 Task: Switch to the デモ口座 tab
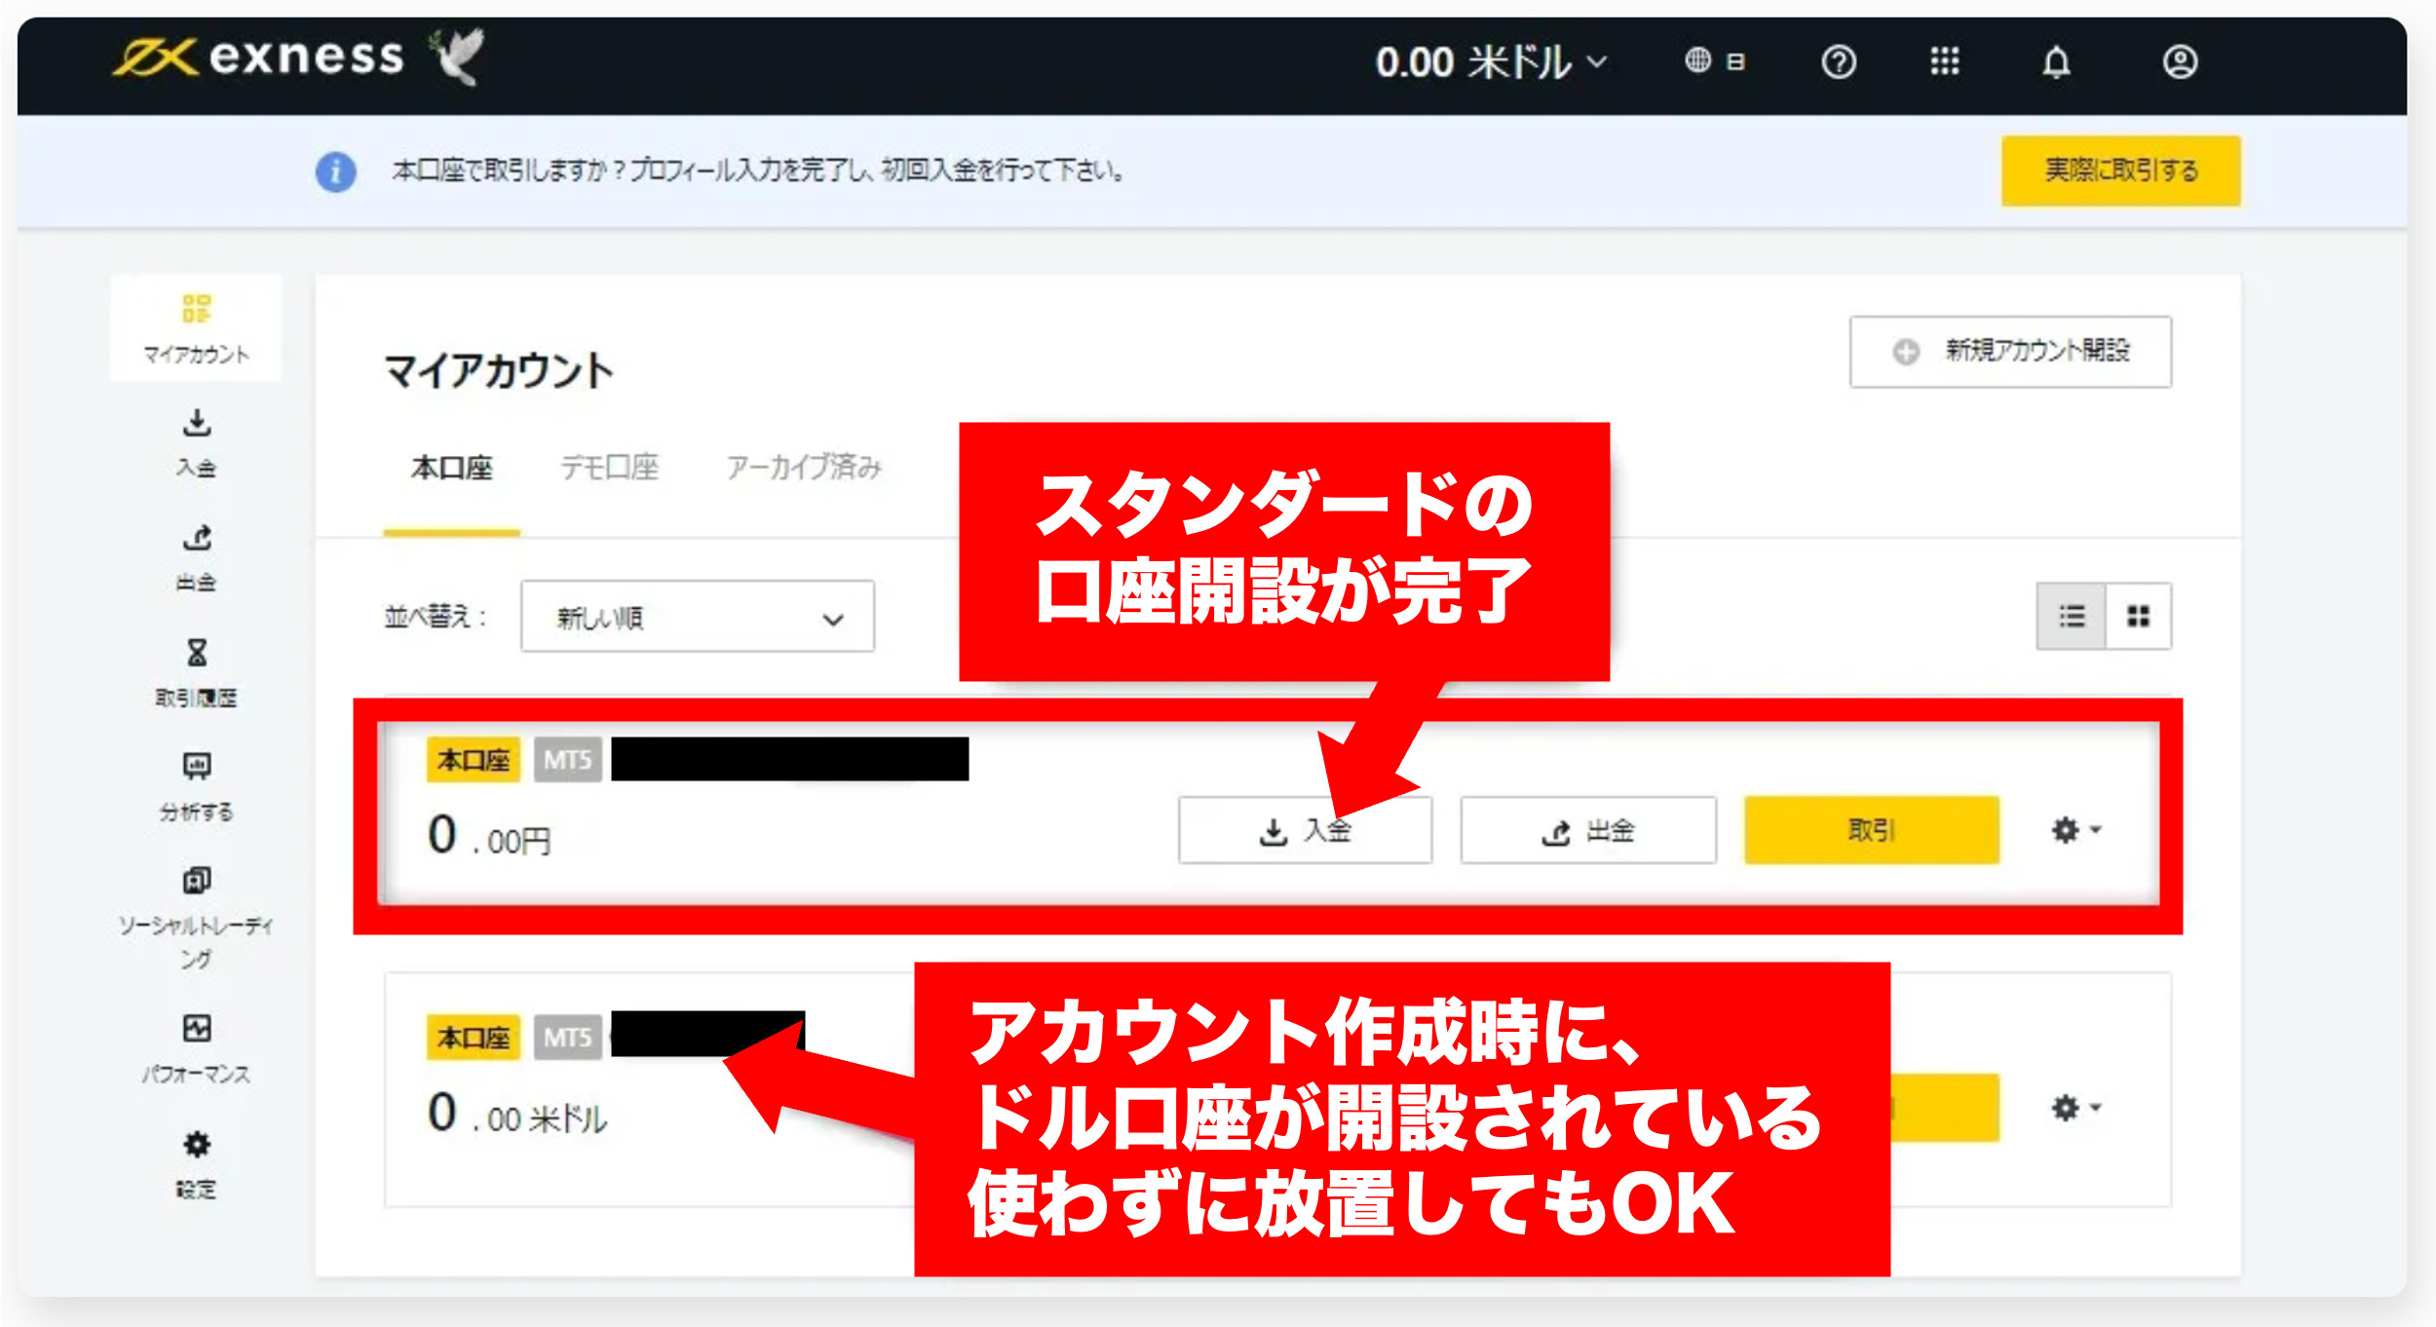tap(609, 468)
